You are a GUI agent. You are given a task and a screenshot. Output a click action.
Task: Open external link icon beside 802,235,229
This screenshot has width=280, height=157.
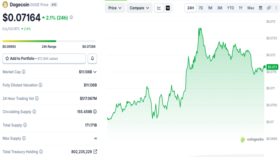click(x=96, y=152)
